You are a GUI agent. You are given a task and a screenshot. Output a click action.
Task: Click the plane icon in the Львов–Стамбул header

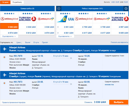pos(5,49)
